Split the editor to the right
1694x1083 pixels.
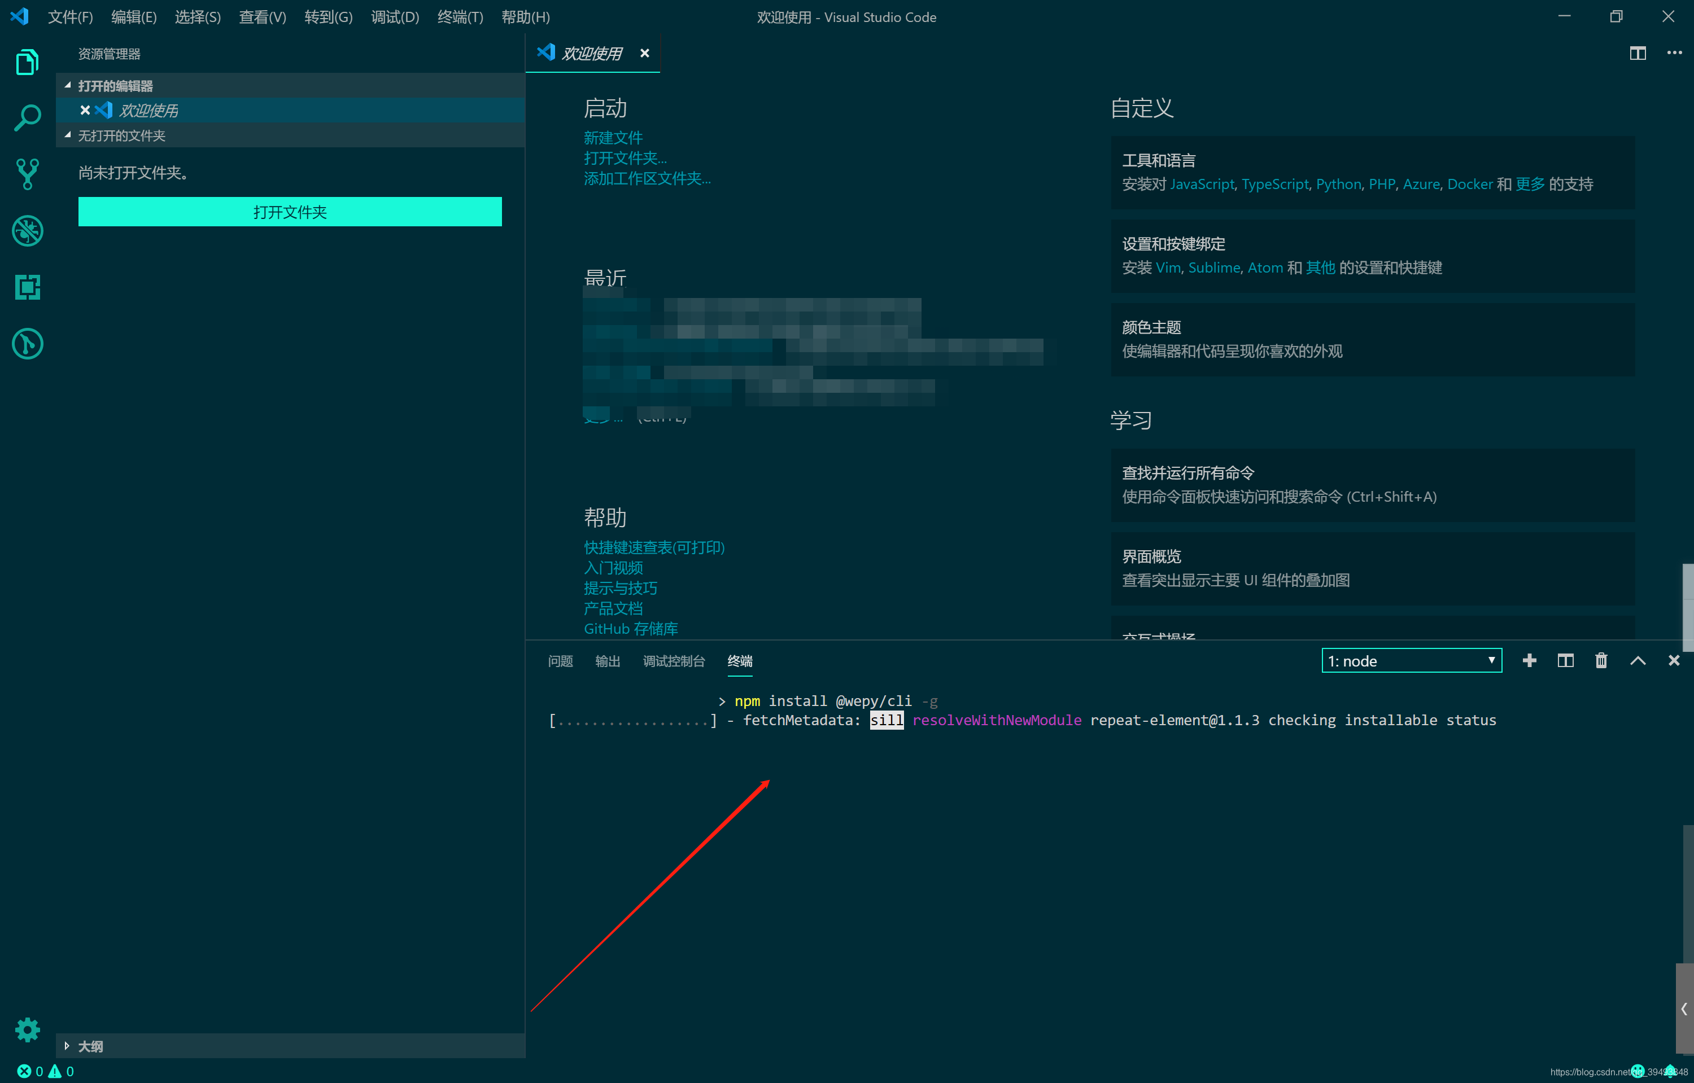1638,54
